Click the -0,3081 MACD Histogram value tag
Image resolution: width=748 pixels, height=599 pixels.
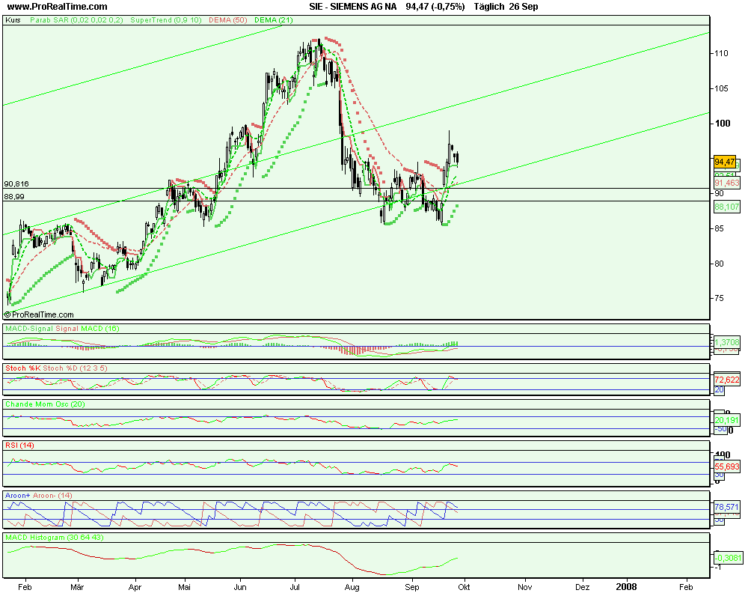(728, 558)
